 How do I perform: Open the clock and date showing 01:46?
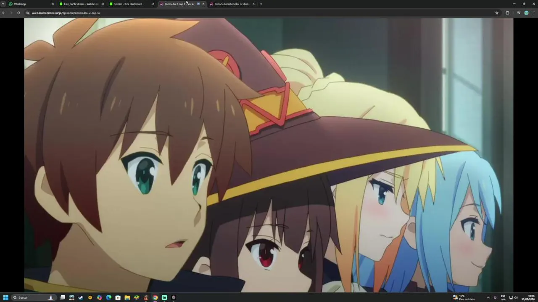tap(528, 297)
